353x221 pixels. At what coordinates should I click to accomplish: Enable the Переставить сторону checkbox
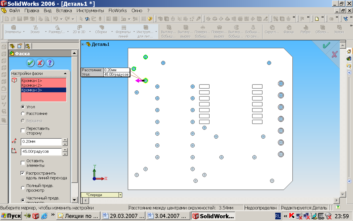(x=23, y=131)
